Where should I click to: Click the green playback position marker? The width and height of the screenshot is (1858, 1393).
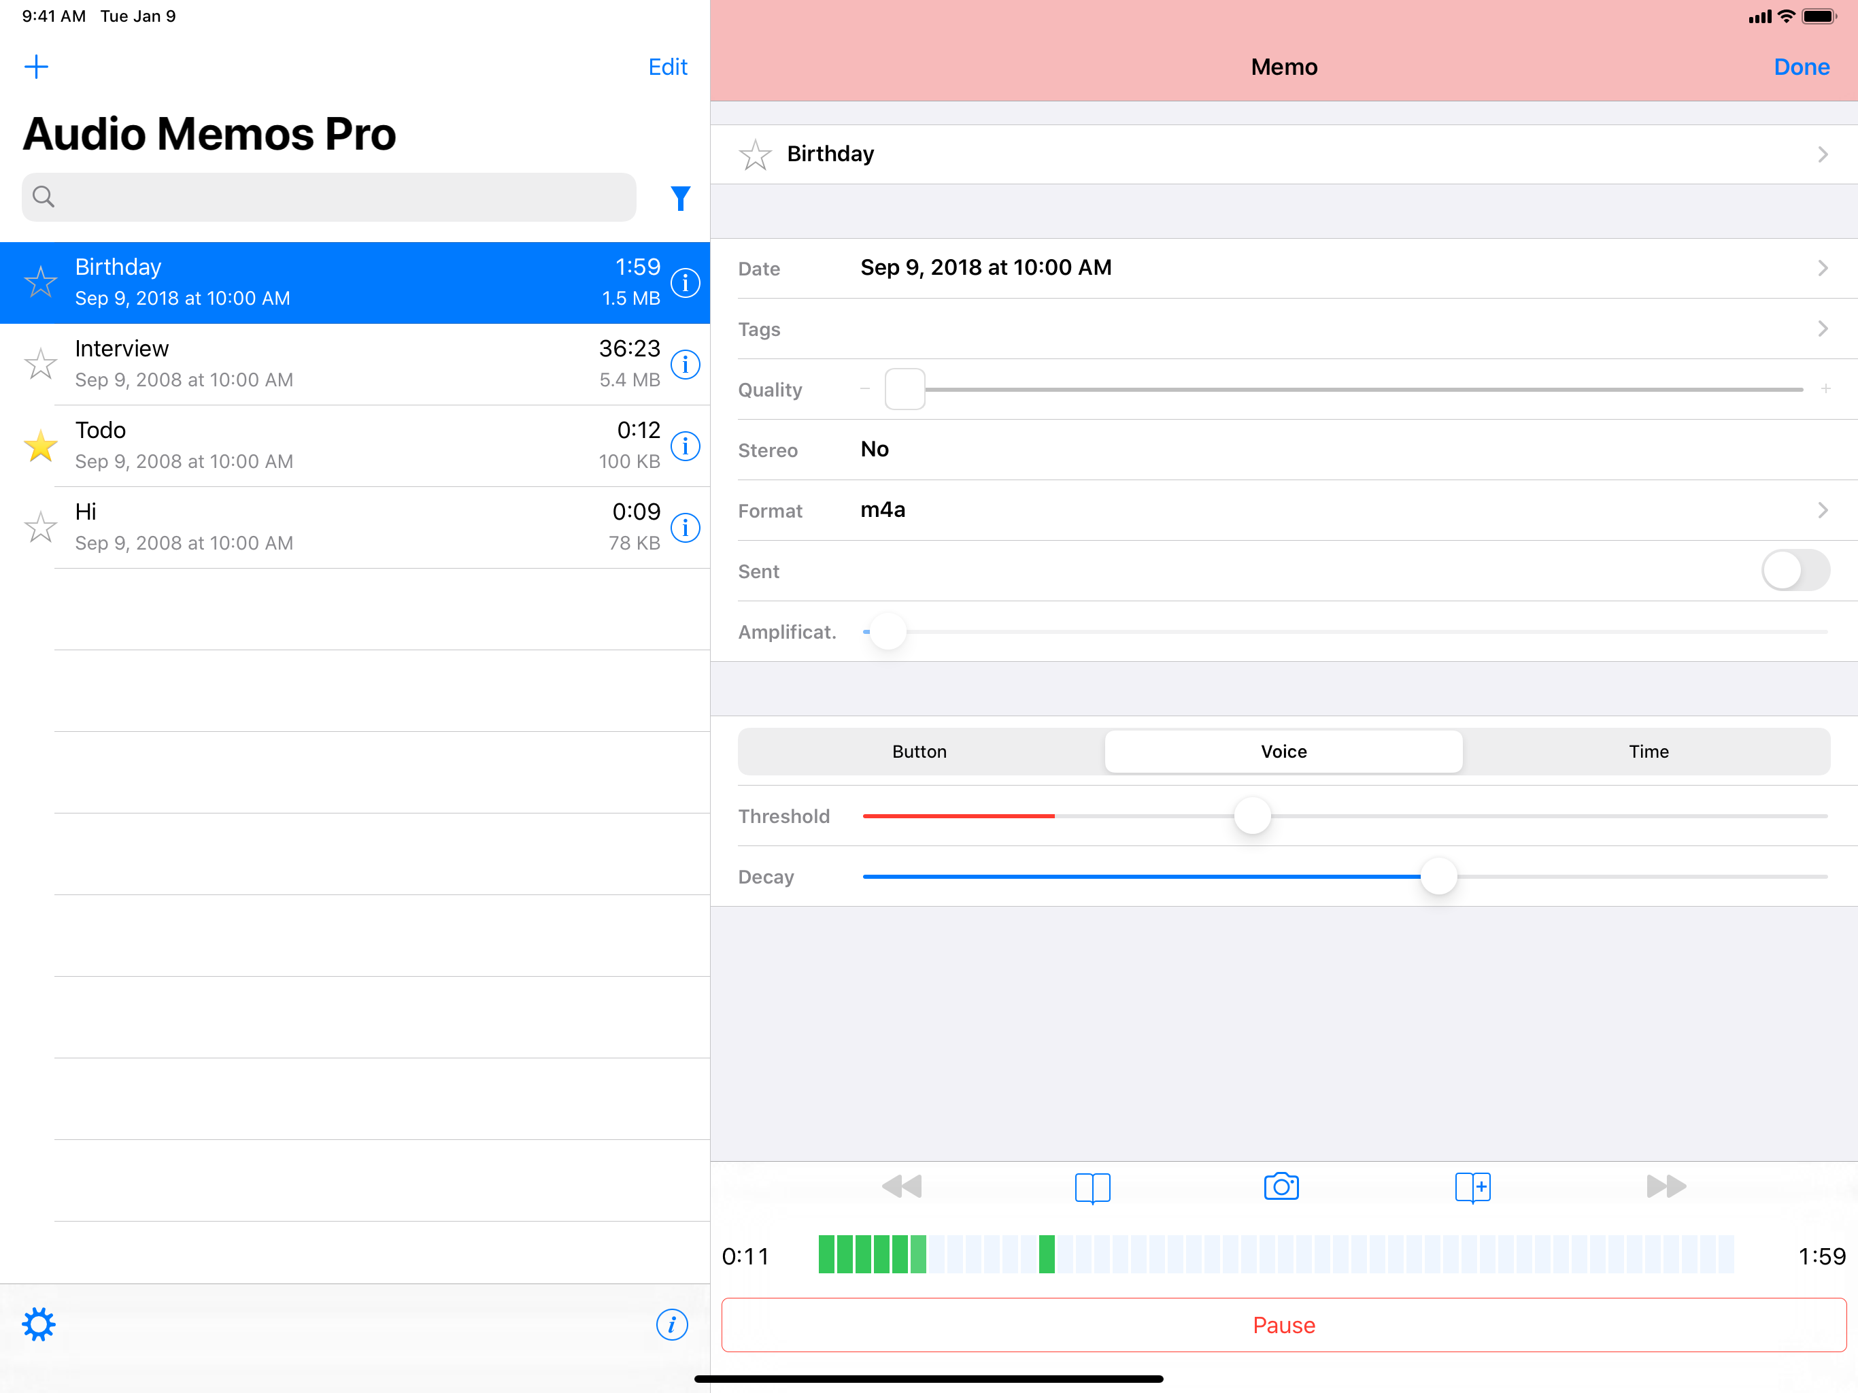[x=1047, y=1254]
